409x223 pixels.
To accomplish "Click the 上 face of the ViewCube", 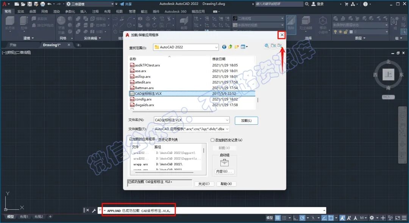I will [389, 75].
